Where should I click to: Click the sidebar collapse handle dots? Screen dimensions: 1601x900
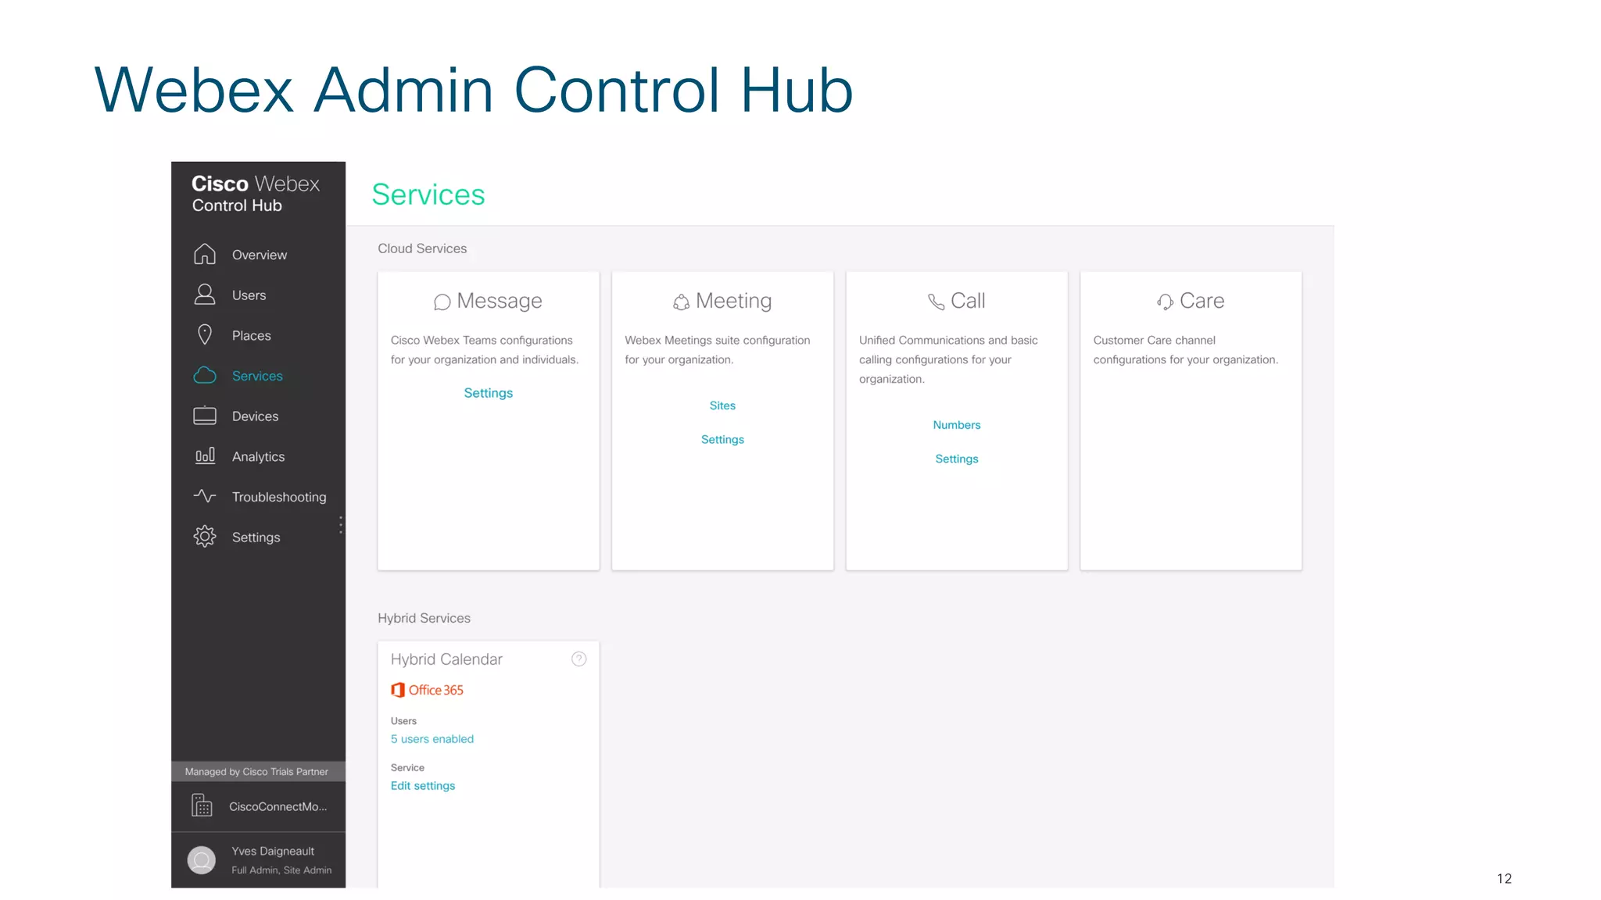pos(341,525)
